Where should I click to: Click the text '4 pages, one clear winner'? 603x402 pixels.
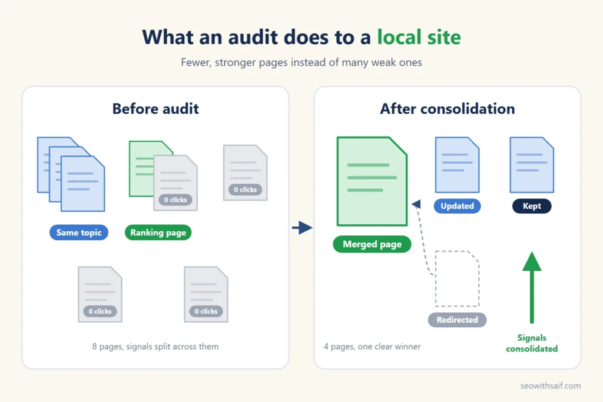pos(372,347)
